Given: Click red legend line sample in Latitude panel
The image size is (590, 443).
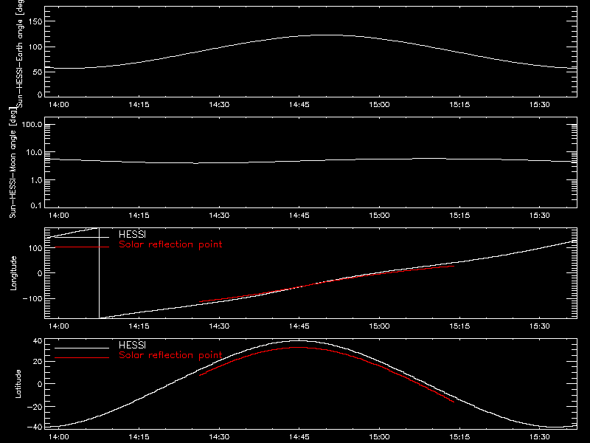Looking at the screenshot, I should pos(82,358).
